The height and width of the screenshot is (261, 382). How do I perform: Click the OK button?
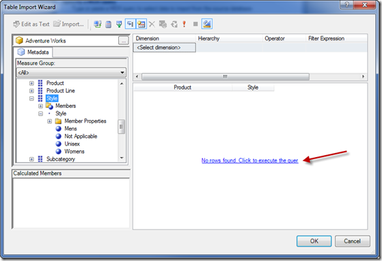coord(314,241)
